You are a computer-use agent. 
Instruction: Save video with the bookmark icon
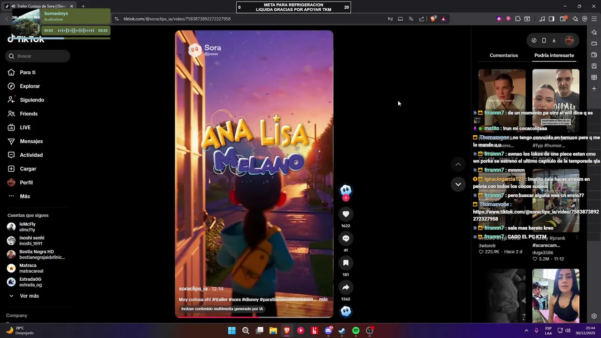[346, 263]
